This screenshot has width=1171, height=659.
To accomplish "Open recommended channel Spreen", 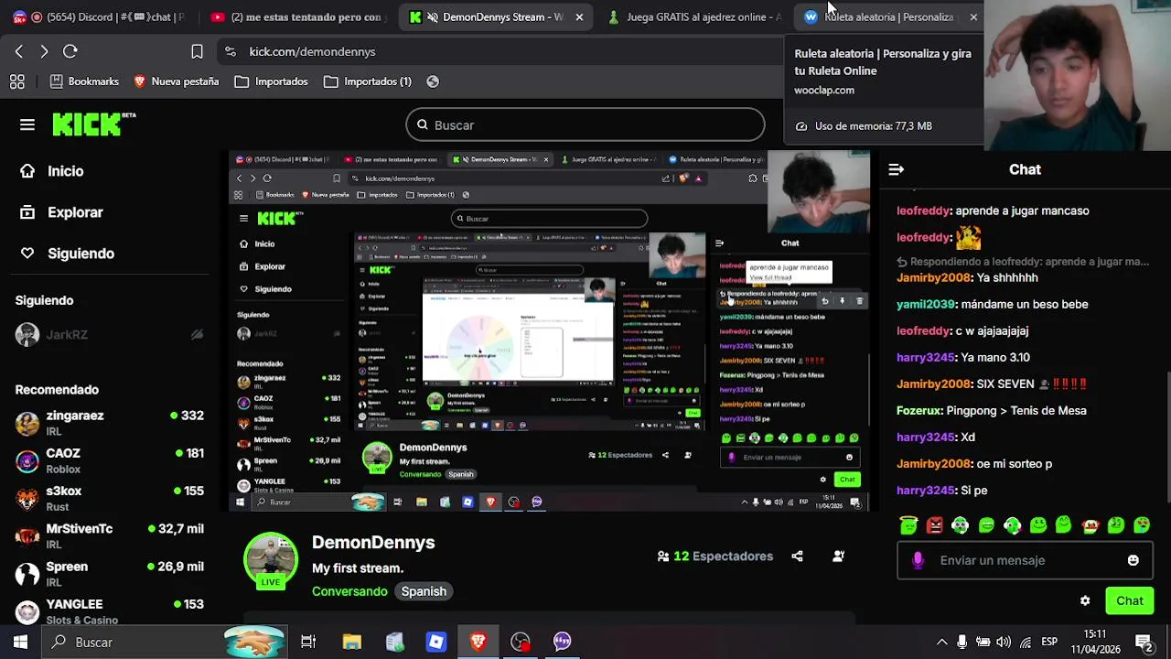I will pyautogui.click(x=110, y=574).
